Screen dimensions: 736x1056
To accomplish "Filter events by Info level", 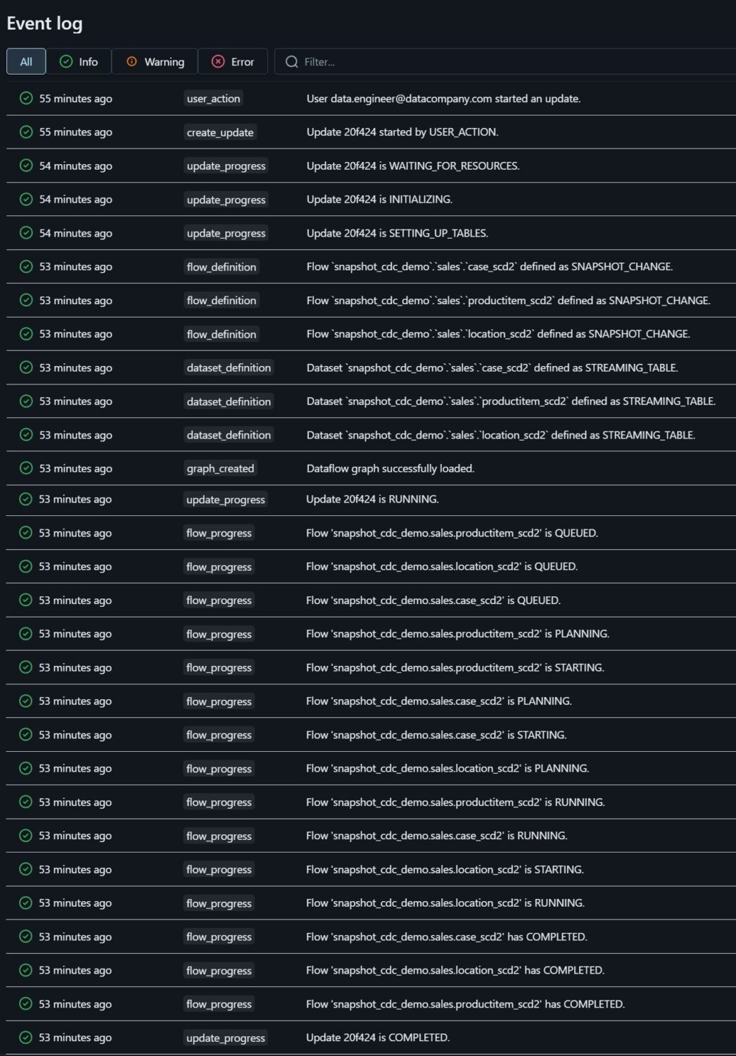I will tap(79, 62).
